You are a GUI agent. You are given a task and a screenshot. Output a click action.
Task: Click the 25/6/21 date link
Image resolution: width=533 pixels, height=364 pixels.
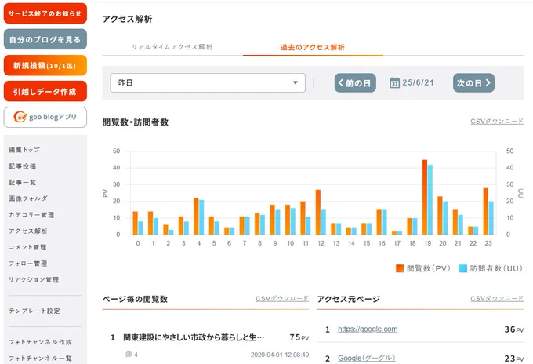(419, 82)
